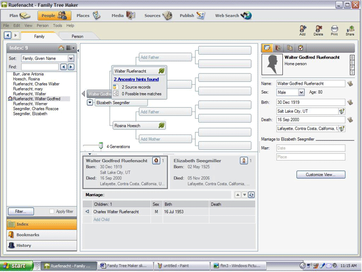Screen dimensions: 362x272
Task: Click the Marriage Place field
Action: pyautogui.click(x=311, y=157)
